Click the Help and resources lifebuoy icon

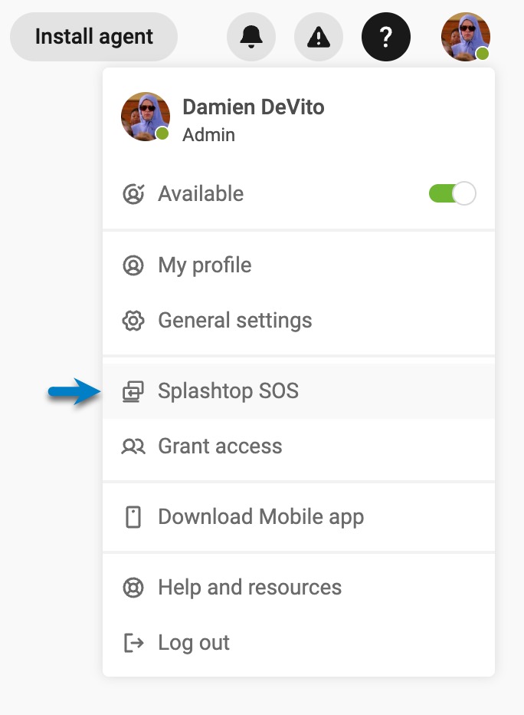tap(133, 588)
